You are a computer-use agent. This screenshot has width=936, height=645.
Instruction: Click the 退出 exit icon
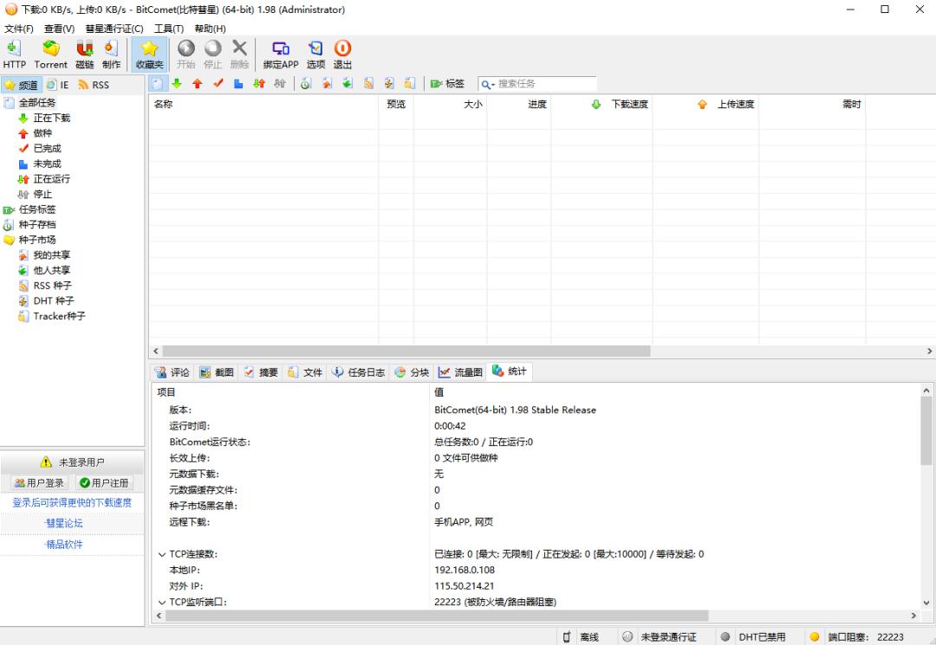point(341,54)
